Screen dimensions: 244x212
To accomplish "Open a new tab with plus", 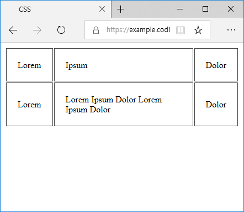I will click(121, 9).
